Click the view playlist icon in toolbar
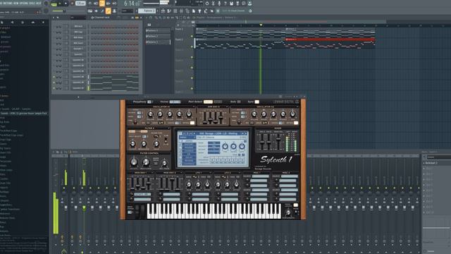Screen dimensions: 451x254 coord(163,11)
